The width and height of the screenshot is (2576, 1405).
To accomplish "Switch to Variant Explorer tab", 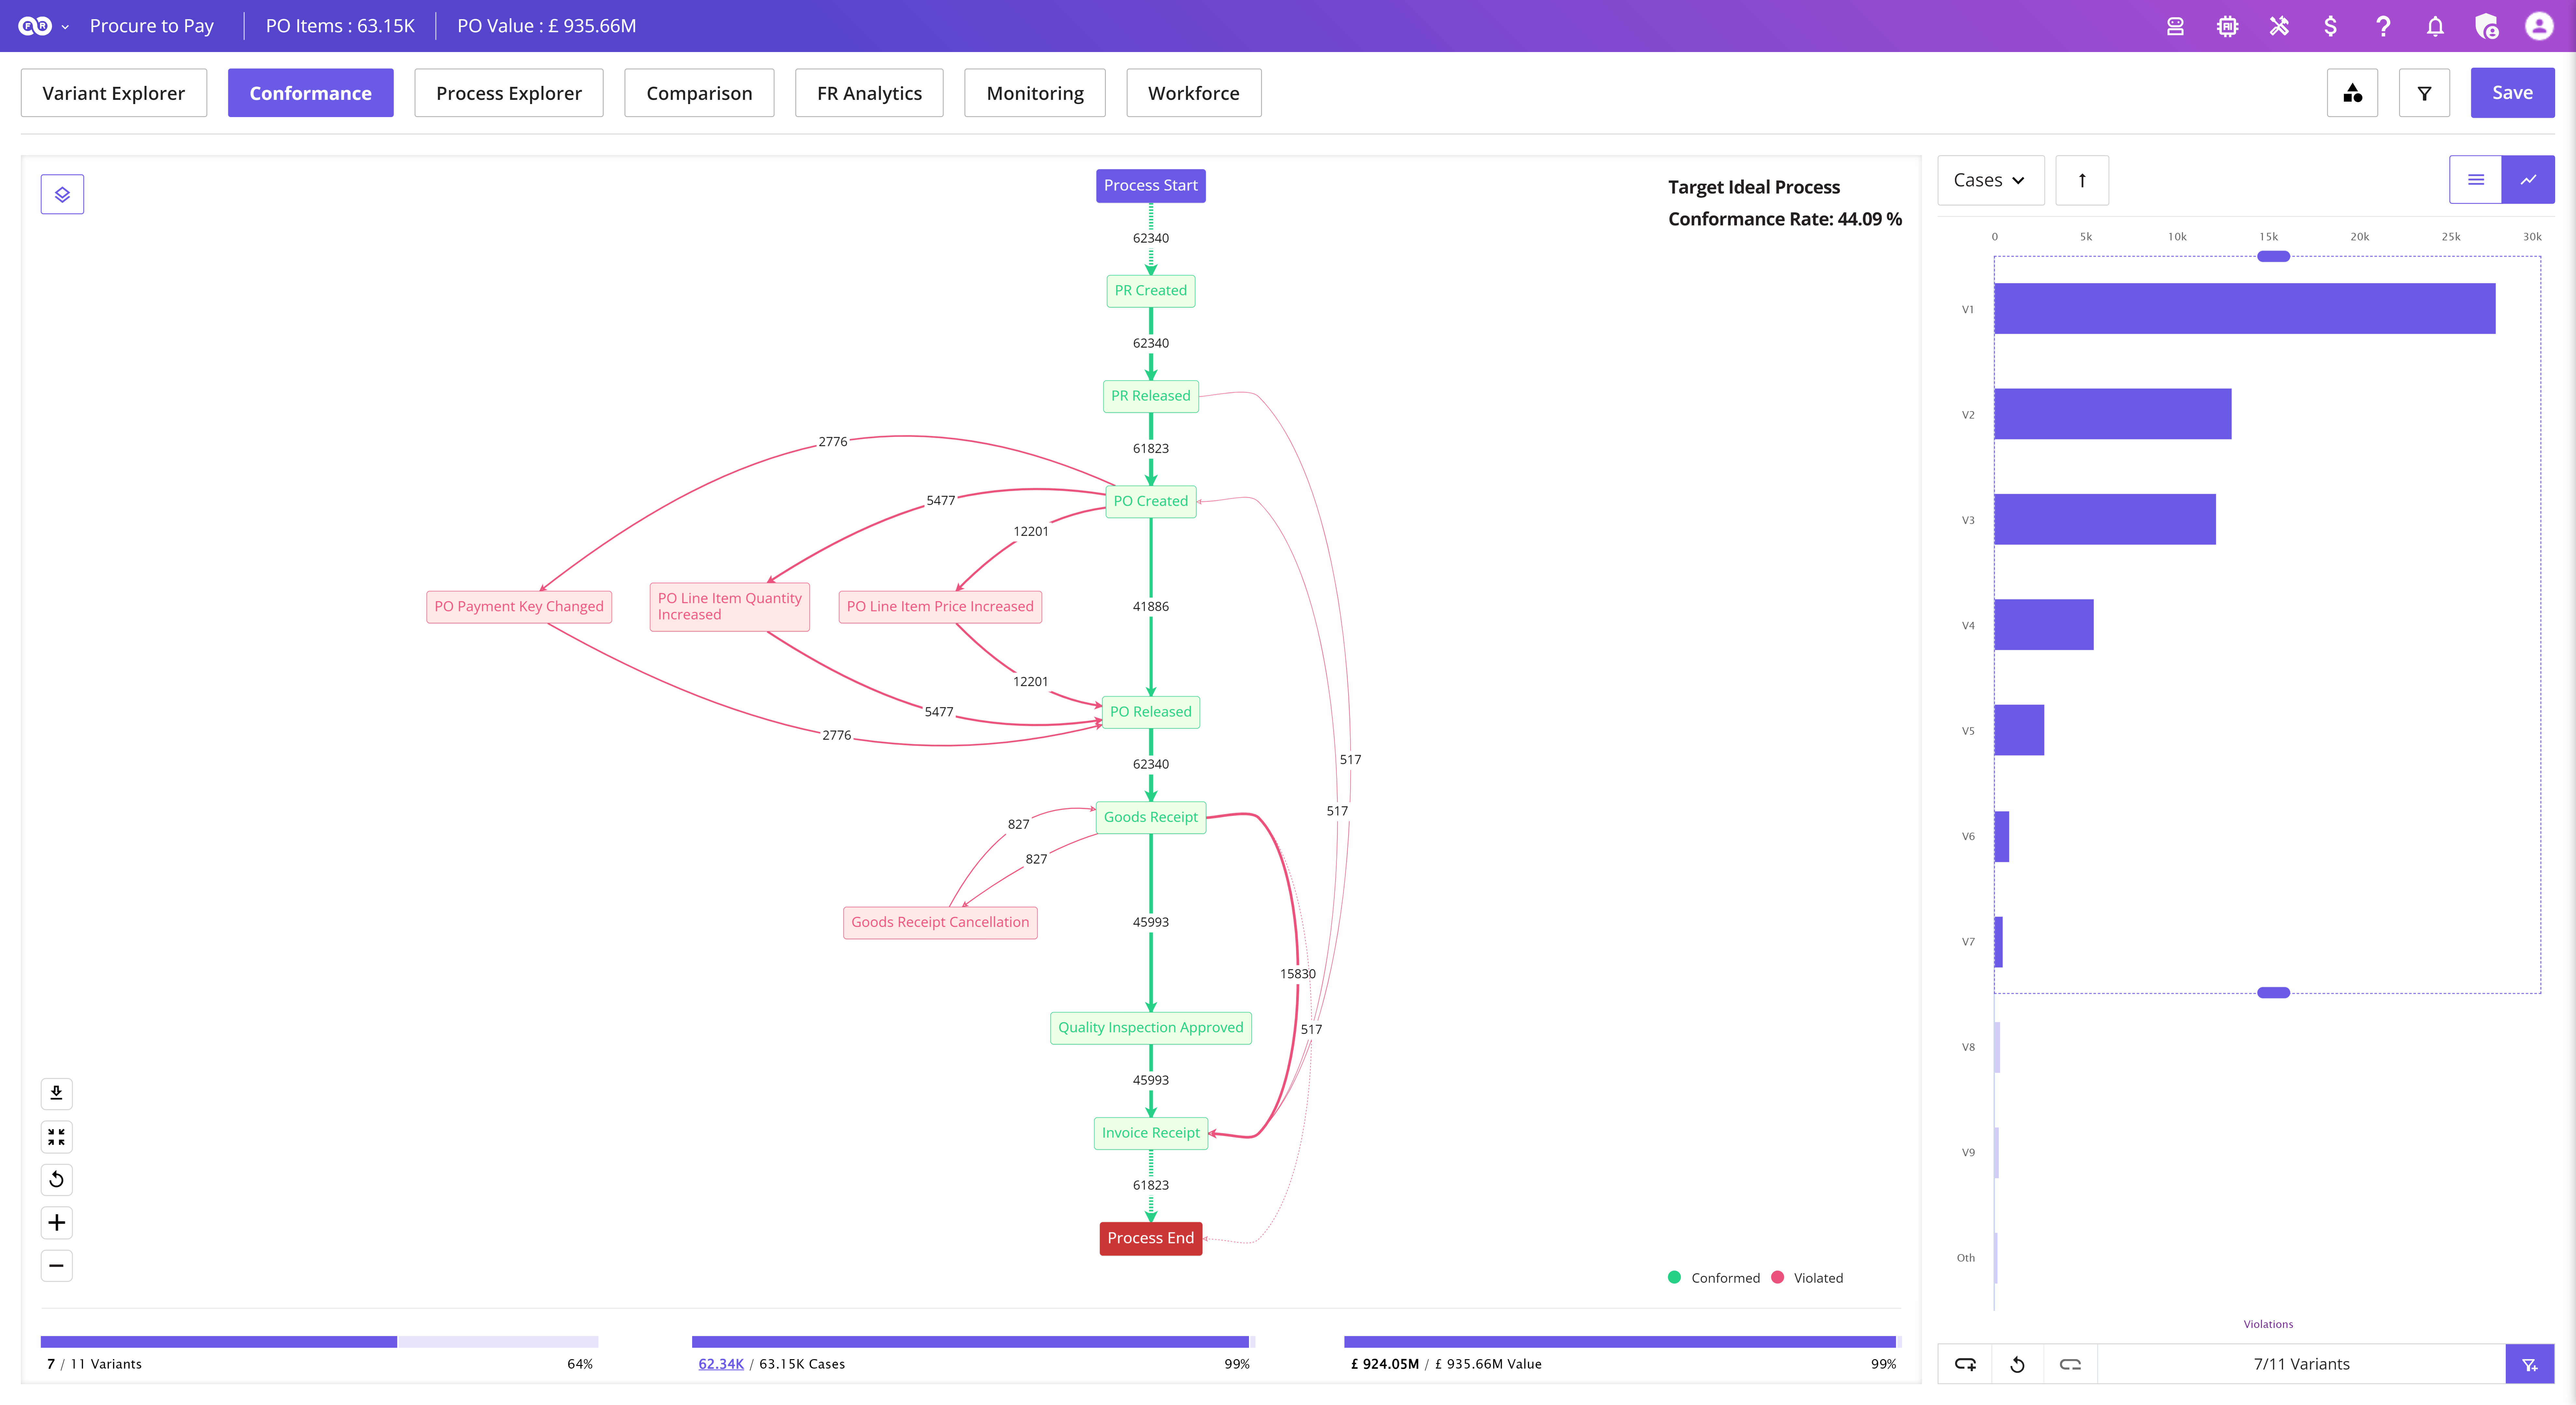I will click(x=114, y=93).
